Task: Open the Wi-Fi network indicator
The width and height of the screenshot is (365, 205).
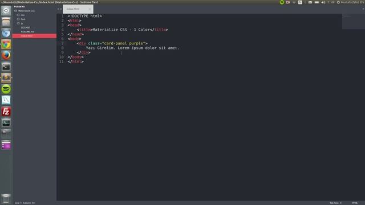Action: pyautogui.click(x=294, y=2)
